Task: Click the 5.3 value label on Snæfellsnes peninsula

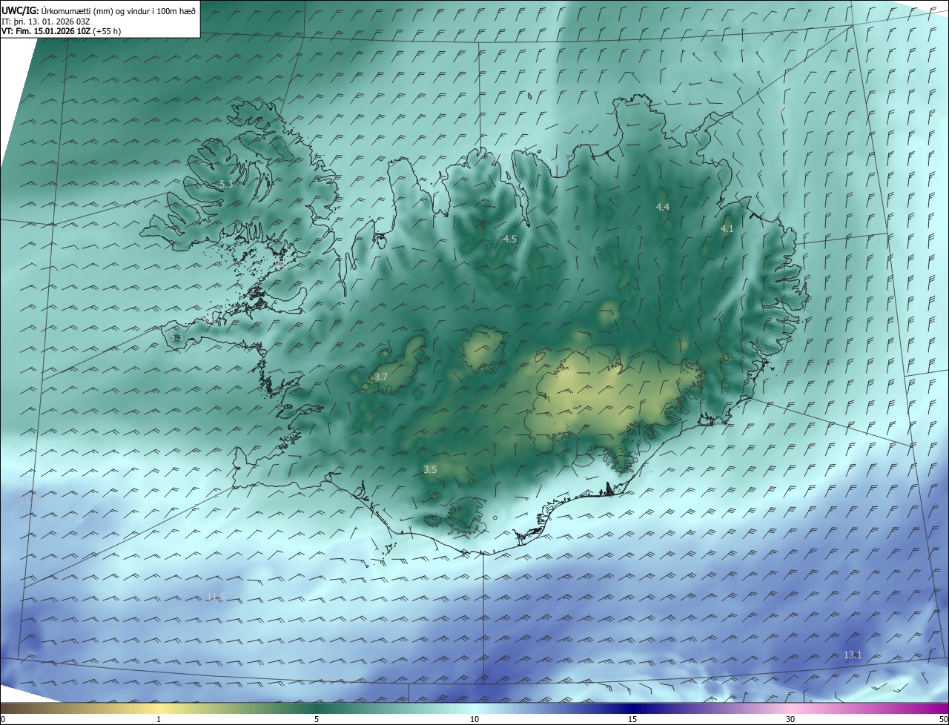Action: [176, 337]
